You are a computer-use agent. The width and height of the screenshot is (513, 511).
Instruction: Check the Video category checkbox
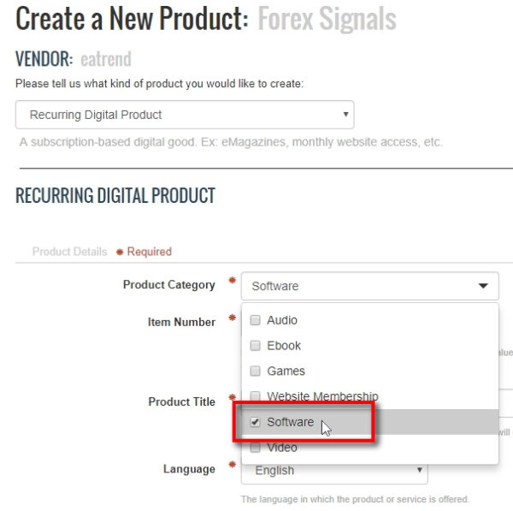tap(255, 447)
